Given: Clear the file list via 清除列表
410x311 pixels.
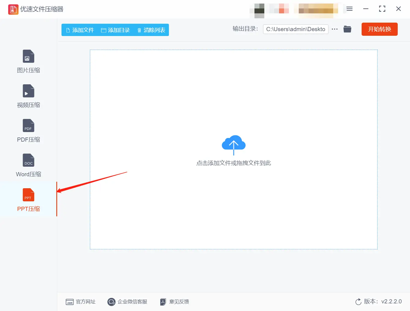Looking at the screenshot, I should pos(151,30).
